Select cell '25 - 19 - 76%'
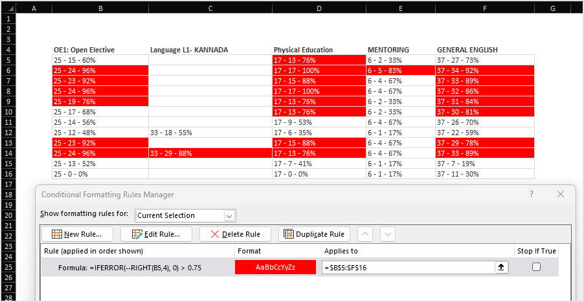Image resolution: width=584 pixels, height=302 pixels. (x=100, y=102)
